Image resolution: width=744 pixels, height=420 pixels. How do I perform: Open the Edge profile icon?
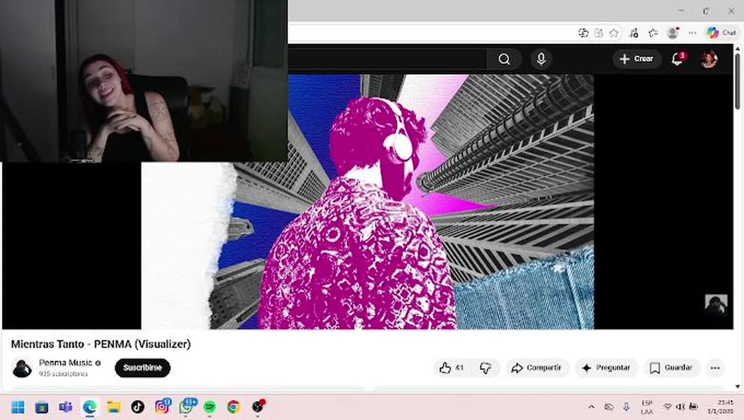tap(673, 33)
